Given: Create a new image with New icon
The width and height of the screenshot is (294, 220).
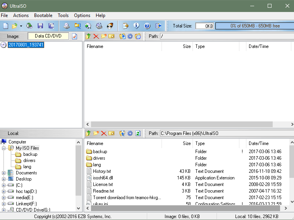Looking at the screenshot, I should [6, 26].
